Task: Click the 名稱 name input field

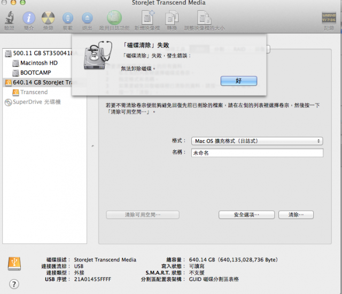Action: (257, 153)
